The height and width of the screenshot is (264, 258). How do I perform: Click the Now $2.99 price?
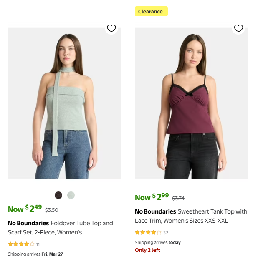(152, 197)
